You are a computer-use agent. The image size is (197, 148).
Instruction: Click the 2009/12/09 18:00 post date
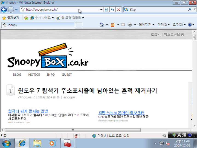49,97
